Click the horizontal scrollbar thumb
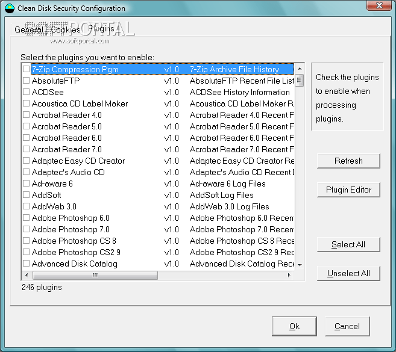Viewport: 396px width, 352px height. click(x=95, y=275)
